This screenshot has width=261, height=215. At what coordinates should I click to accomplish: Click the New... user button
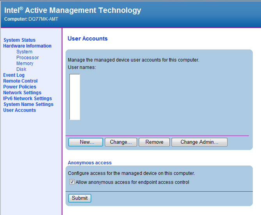(x=85, y=142)
